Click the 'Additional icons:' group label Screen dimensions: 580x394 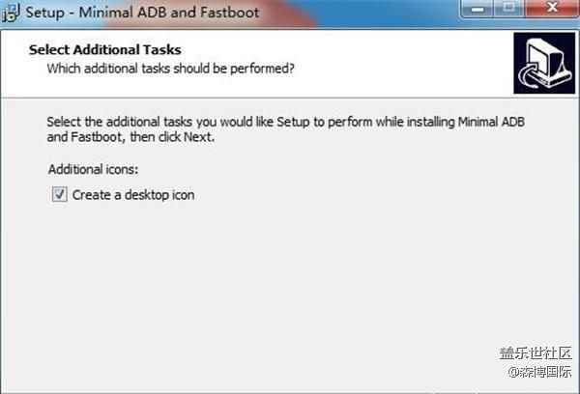pos(94,170)
